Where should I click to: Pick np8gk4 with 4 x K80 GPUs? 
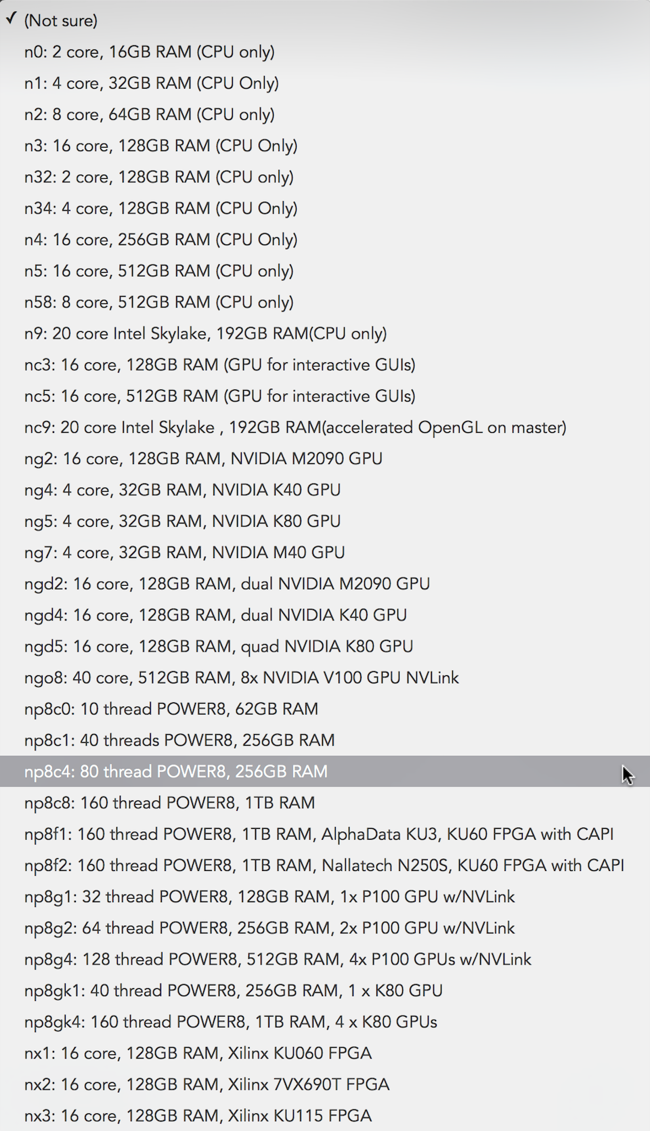coord(325,1022)
